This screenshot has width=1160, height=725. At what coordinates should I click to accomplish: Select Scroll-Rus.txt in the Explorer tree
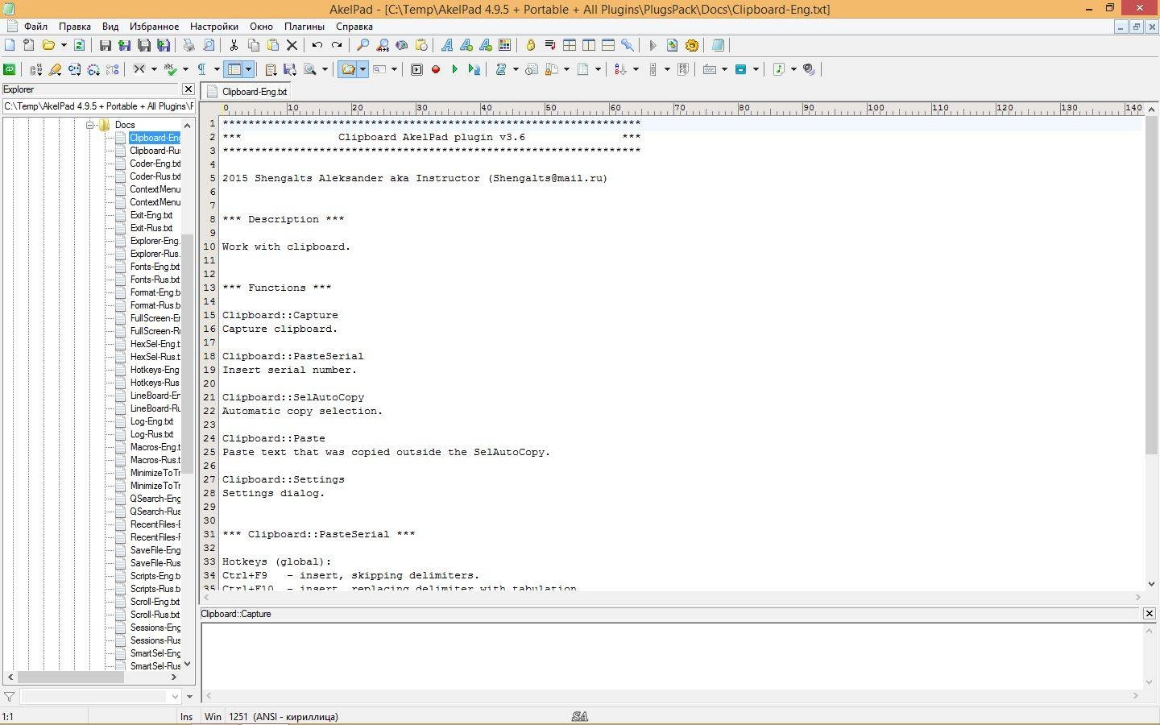coord(155,615)
